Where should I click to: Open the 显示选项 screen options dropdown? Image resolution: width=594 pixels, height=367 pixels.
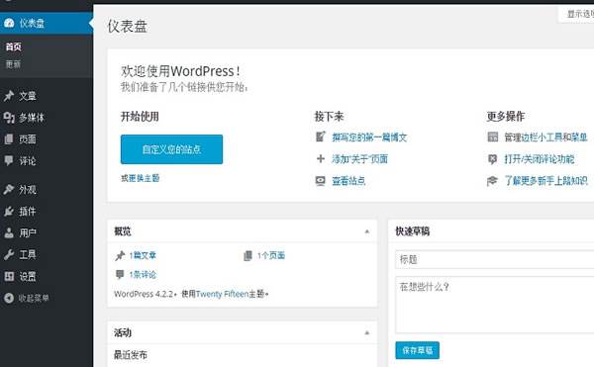pos(576,14)
